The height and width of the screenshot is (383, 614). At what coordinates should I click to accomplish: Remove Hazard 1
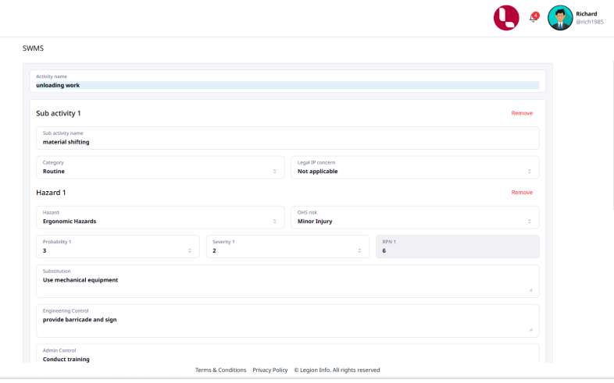point(522,193)
